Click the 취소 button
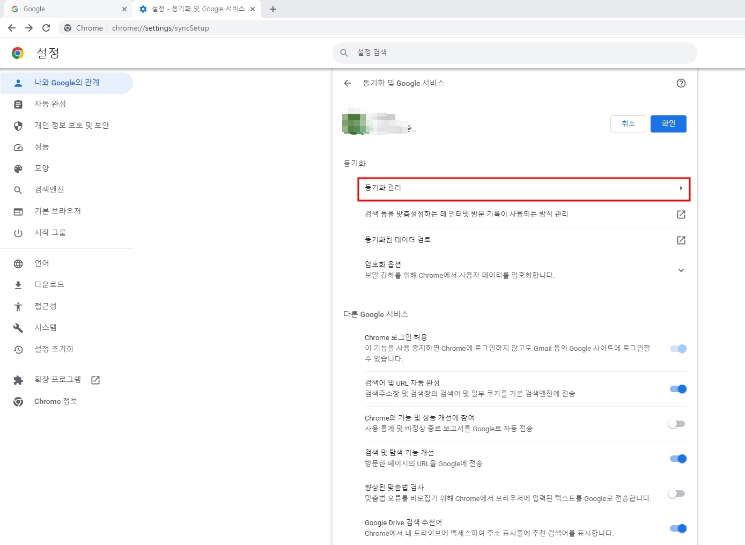The width and height of the screenshot is (745, 545). click(x=628, y=123)
